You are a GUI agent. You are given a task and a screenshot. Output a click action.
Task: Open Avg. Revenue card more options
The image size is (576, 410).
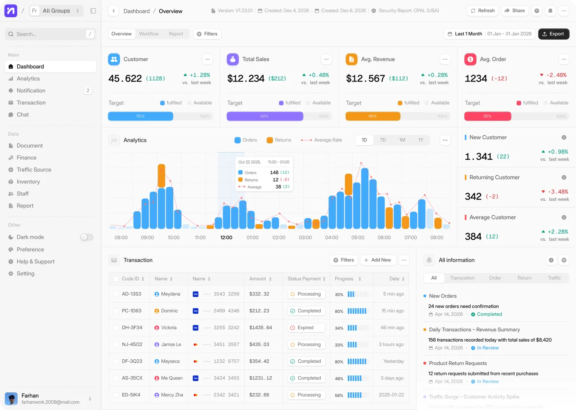coord(445,59)
